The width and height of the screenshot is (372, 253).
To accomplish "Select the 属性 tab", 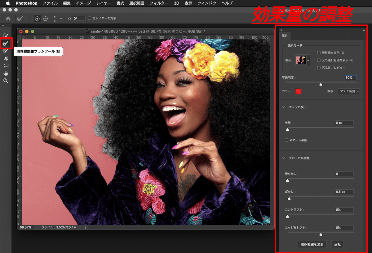I will click(x=284, y=36).
